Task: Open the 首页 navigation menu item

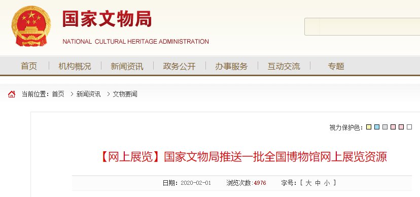Action: (29, 66)
